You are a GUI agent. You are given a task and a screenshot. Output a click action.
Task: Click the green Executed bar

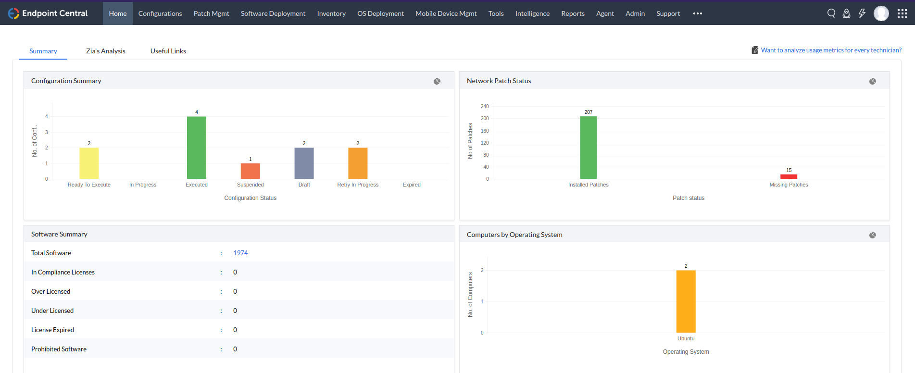[197, 148]
